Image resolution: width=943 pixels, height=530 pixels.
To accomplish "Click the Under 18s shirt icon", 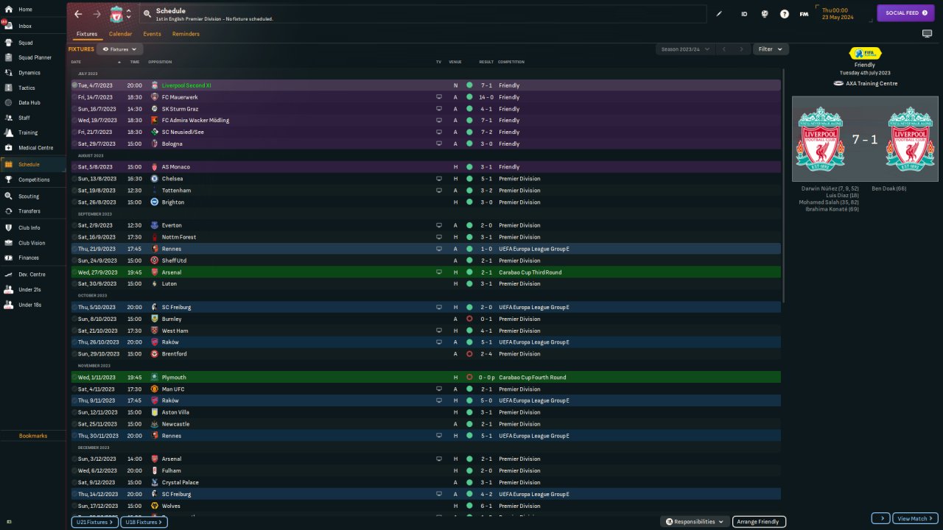I will [9, 305].
